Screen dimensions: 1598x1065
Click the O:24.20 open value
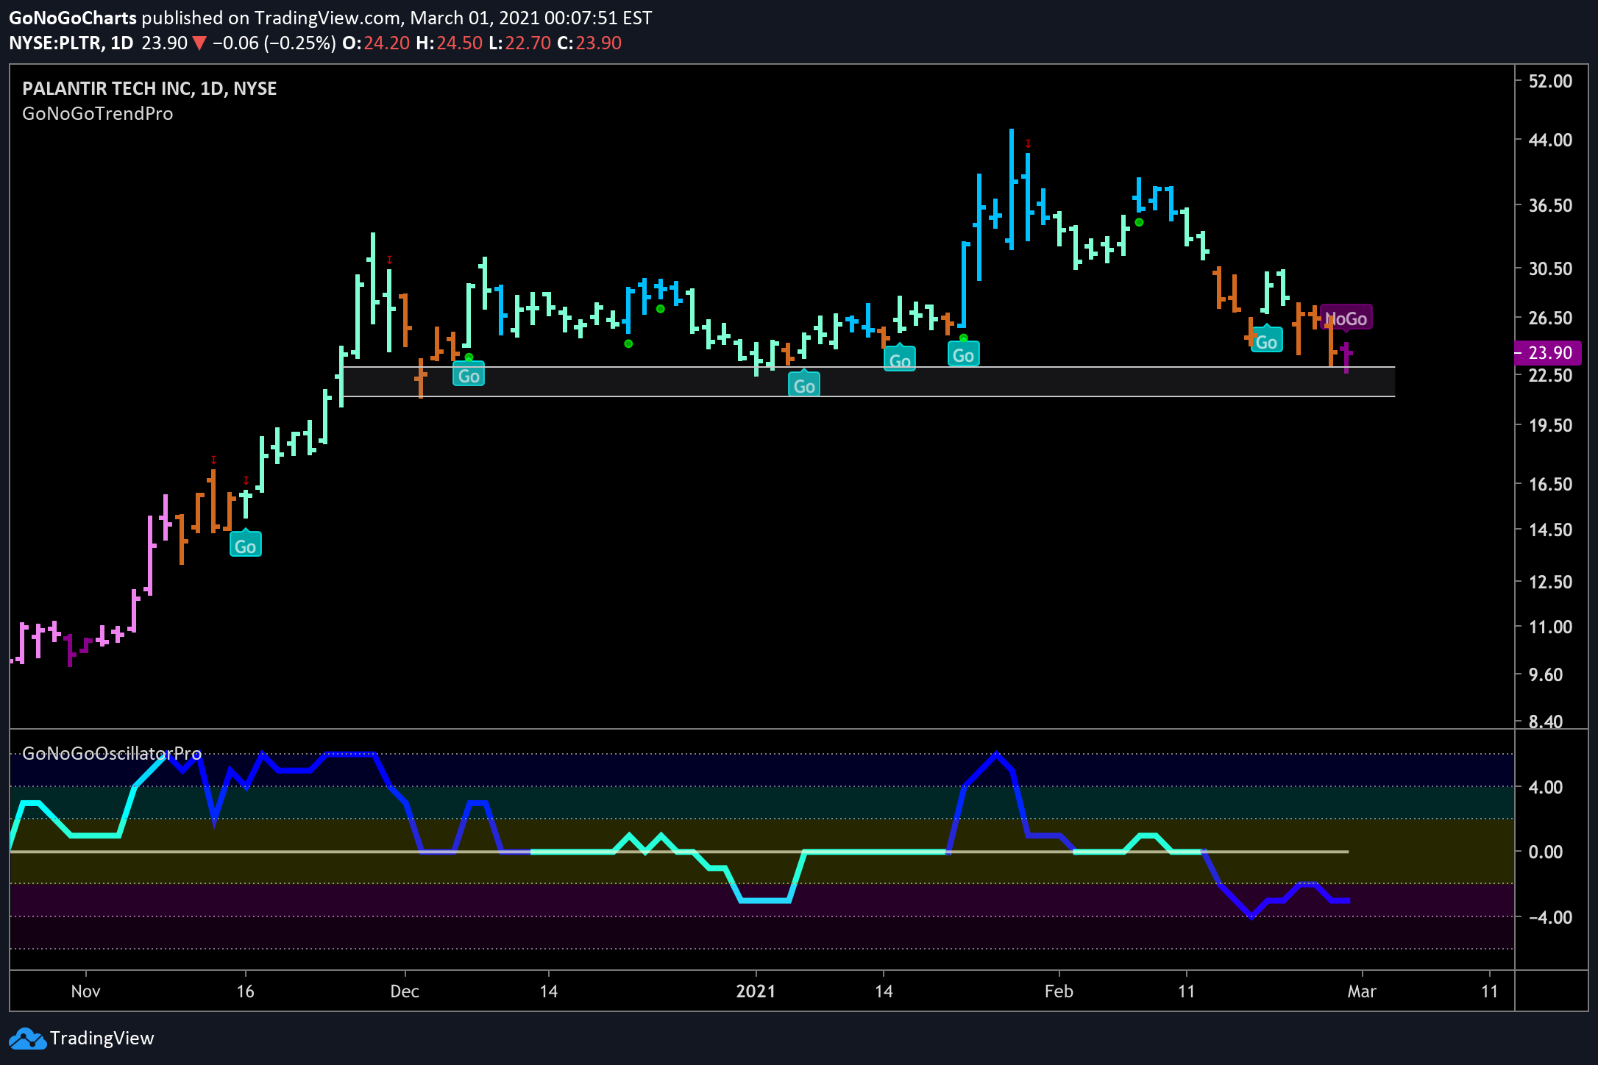pyautogui.click(x=376, y=43)
